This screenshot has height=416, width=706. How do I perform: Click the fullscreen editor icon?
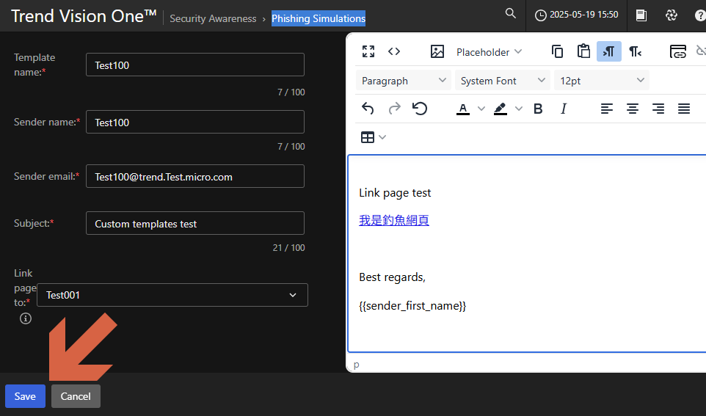[368, 51]
